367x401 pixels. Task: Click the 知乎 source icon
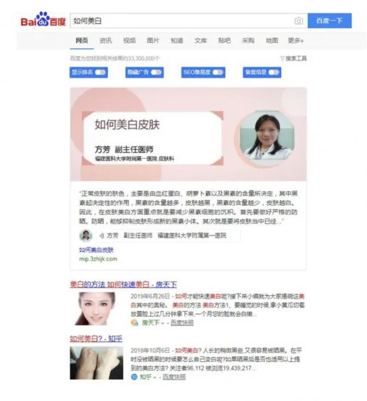tap(134, 377)
